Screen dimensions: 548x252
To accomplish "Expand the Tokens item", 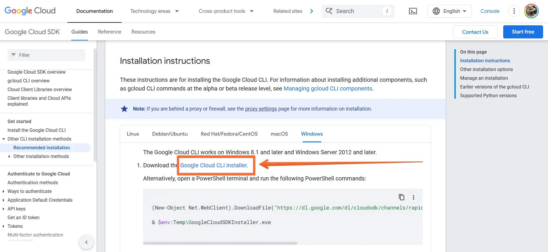I will tap(3, 226).
